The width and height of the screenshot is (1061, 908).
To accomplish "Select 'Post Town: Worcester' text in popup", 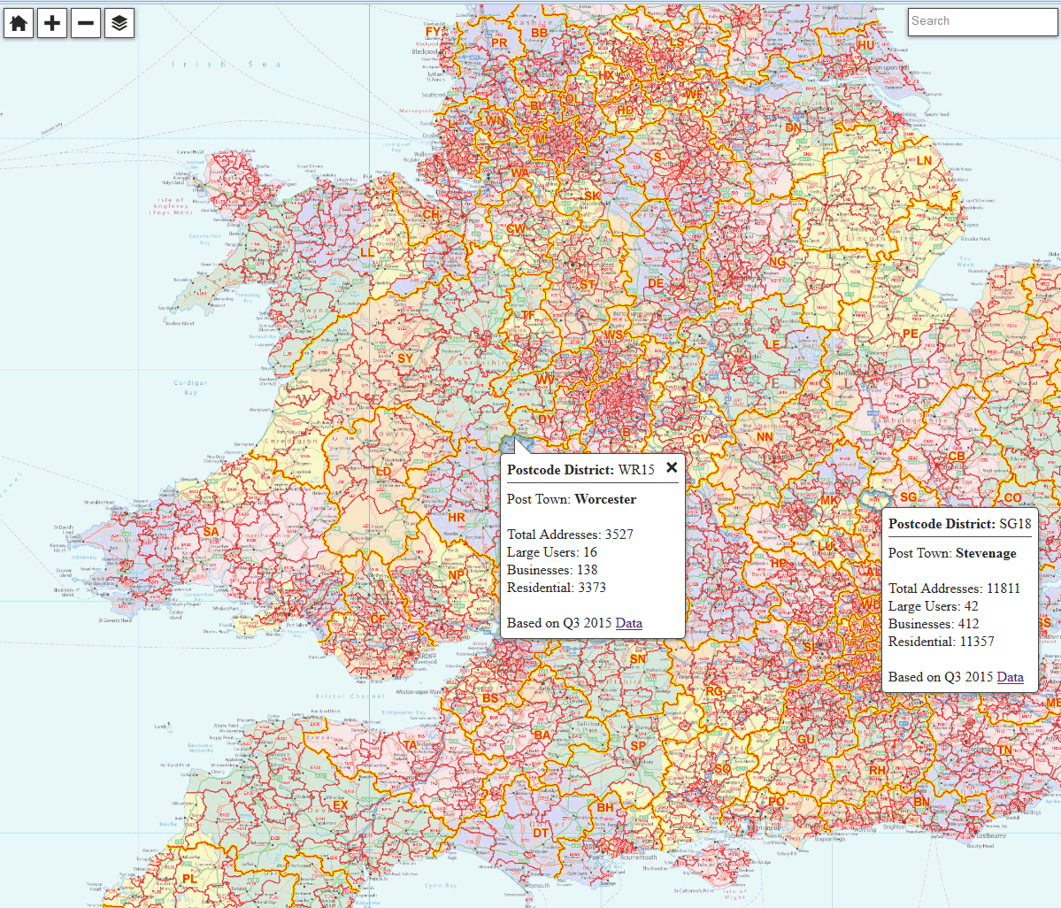I will 571,499.
